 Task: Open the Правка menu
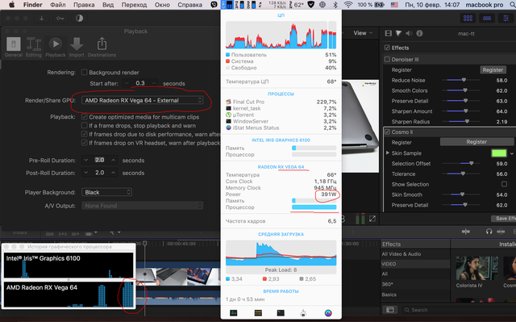(x=84, y=5)
